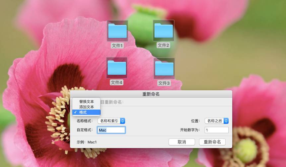Choose 替换文本 from the popup menu

[86, 102]
